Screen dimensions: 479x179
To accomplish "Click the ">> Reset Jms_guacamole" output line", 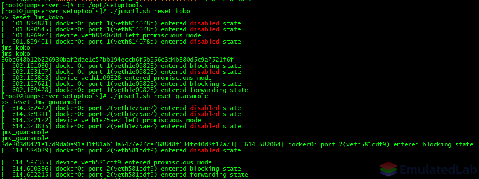I will (41, 102).
